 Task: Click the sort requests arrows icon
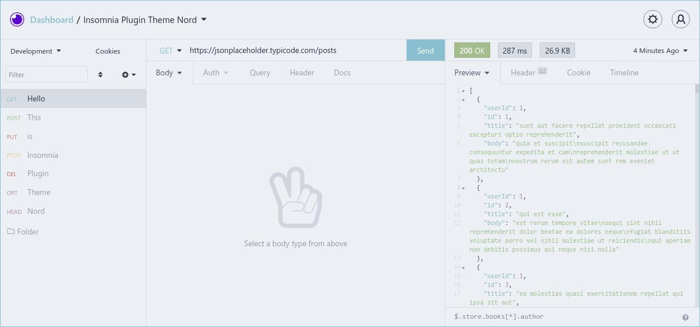[x=100, y=74]
